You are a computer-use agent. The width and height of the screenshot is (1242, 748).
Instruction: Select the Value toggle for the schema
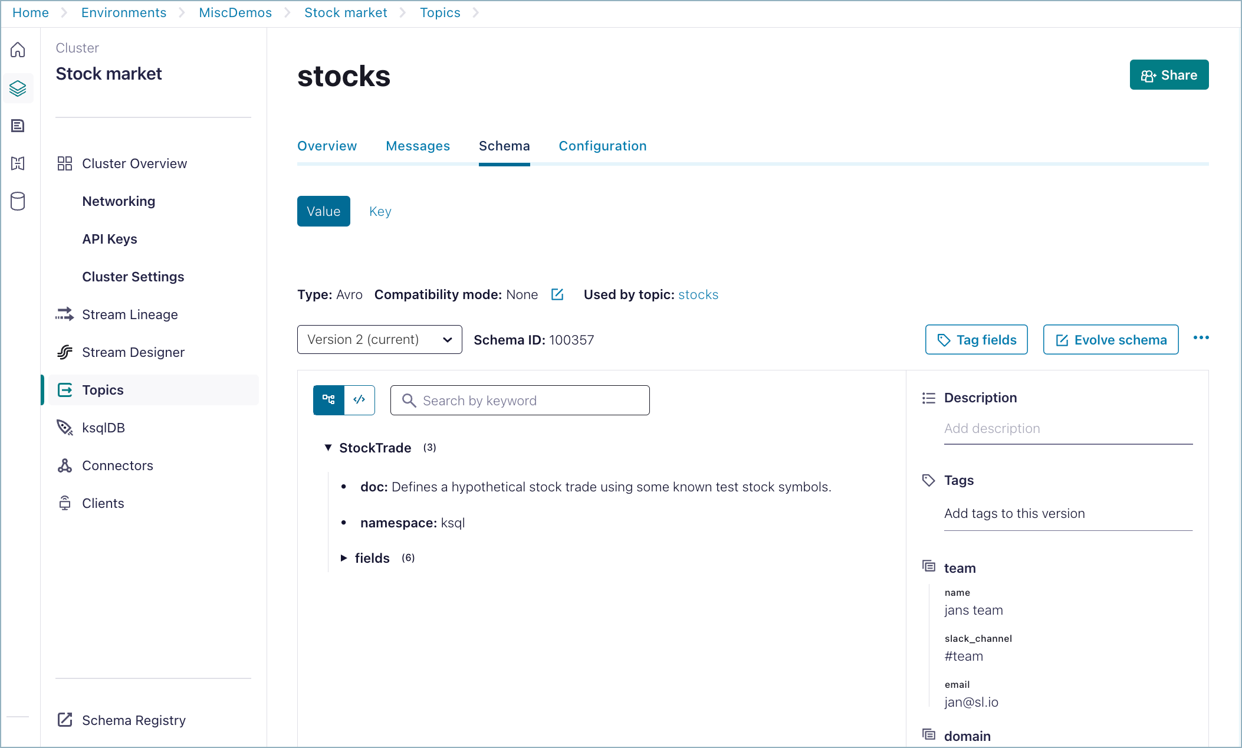(x=323, y=211)
